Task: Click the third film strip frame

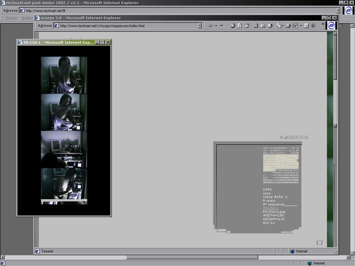Action: coord(64,150)
